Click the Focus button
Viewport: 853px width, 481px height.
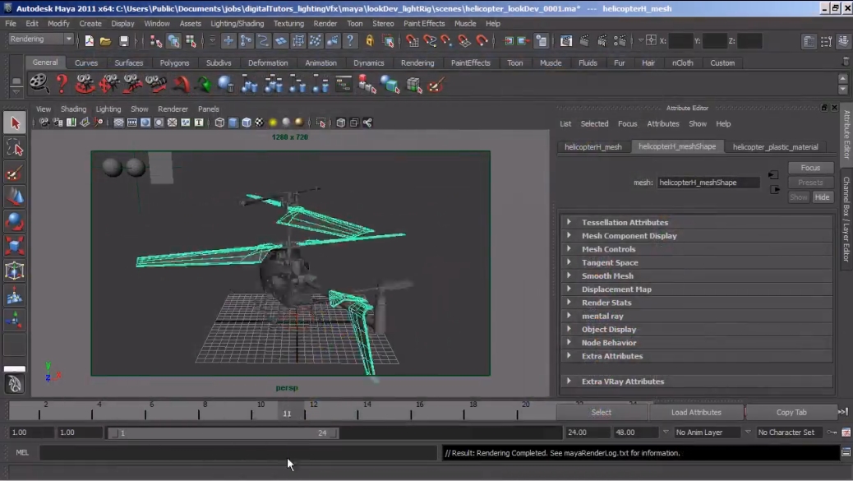[810, 168]
